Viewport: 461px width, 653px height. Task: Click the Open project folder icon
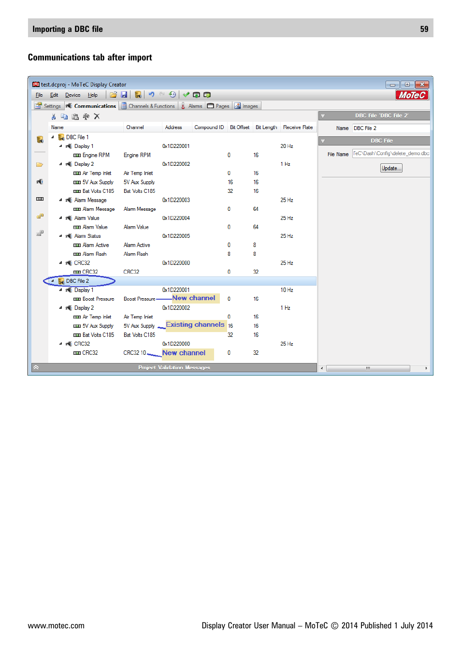(113, 95)
